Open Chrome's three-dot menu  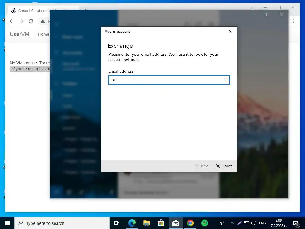[x=293, y=21]
